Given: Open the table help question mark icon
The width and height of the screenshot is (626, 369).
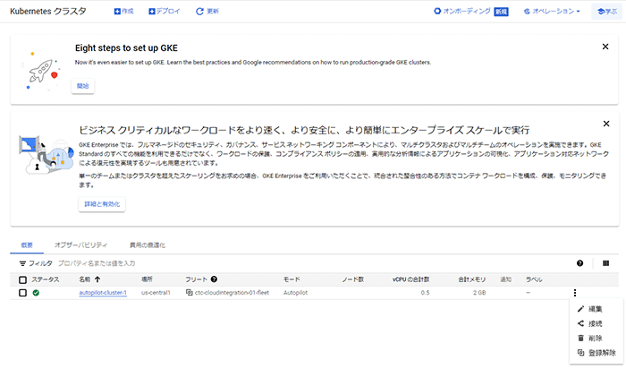Looking at the screenshot, I should (x=580, y=263).
